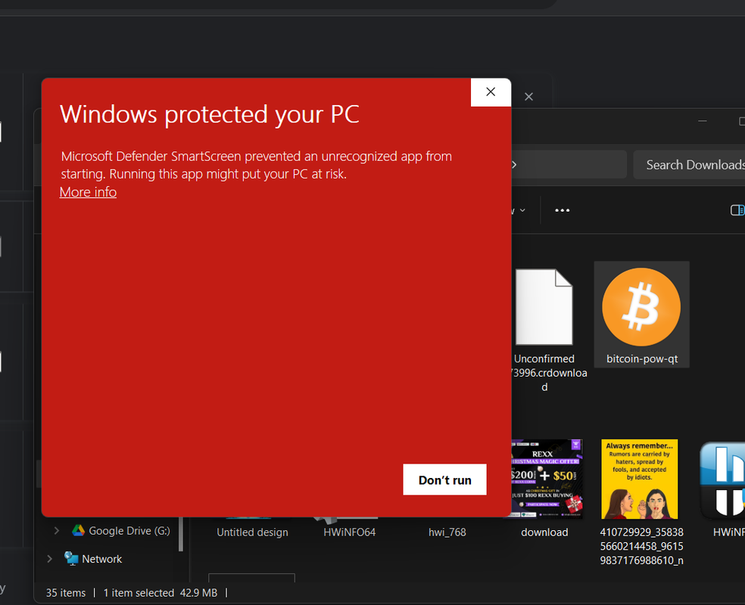Select the bitcoin-pow-qt file icon

641,307
